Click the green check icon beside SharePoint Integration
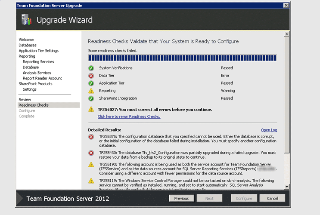Viewport: 320px width, 215px height. tap(91, 98)
